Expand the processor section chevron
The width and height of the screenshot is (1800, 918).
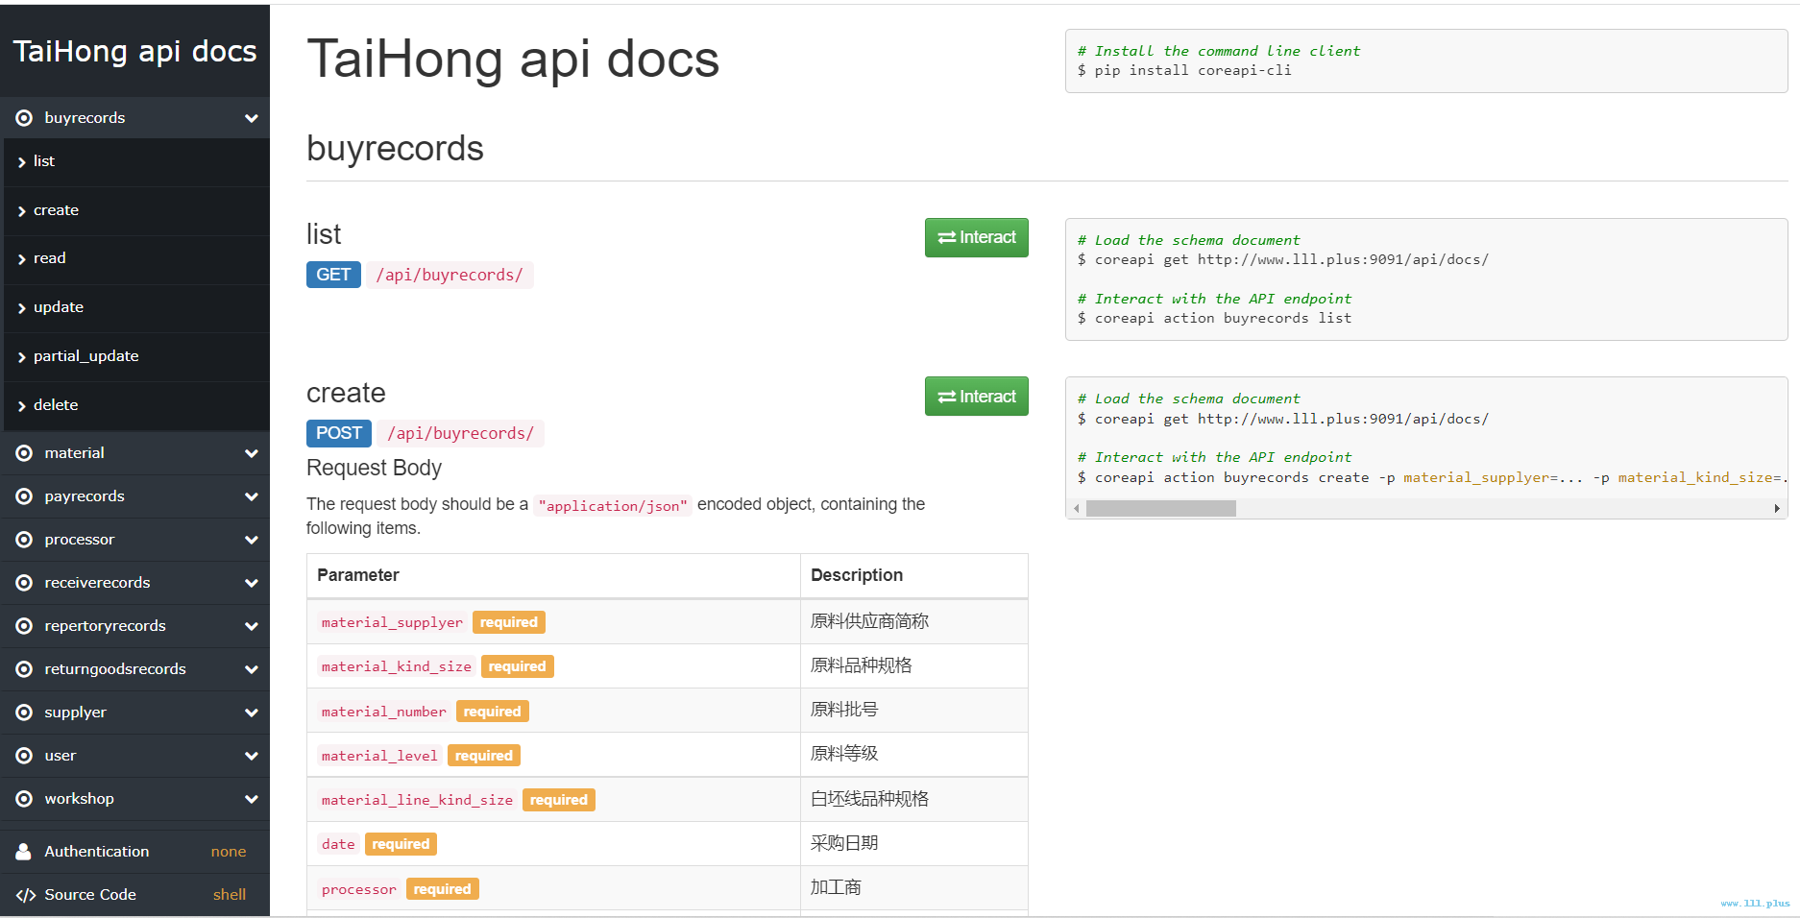click(x=251, y=540)
